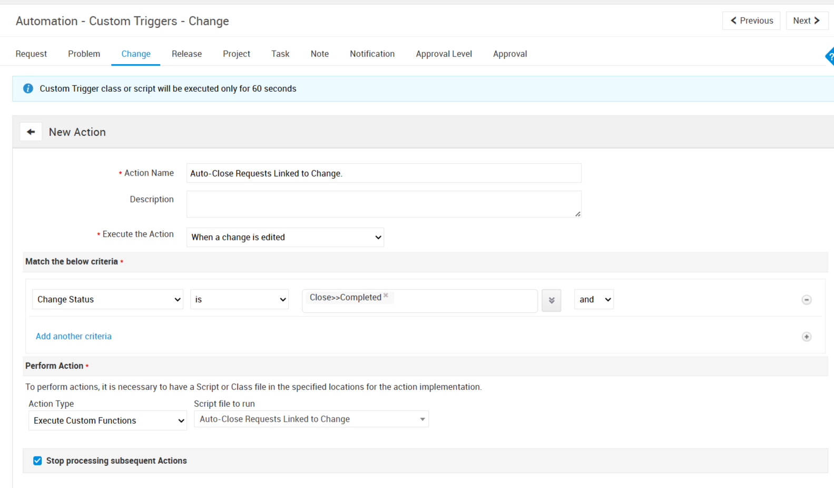Click the Previous button

click(x=751, y=21)
